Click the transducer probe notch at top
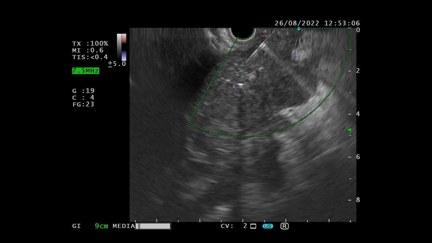The image size is (432, 243). click(242, 33)
